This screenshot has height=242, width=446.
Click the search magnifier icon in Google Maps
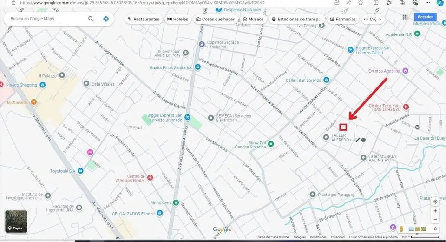pyautogui.click(x=91, y=19)
